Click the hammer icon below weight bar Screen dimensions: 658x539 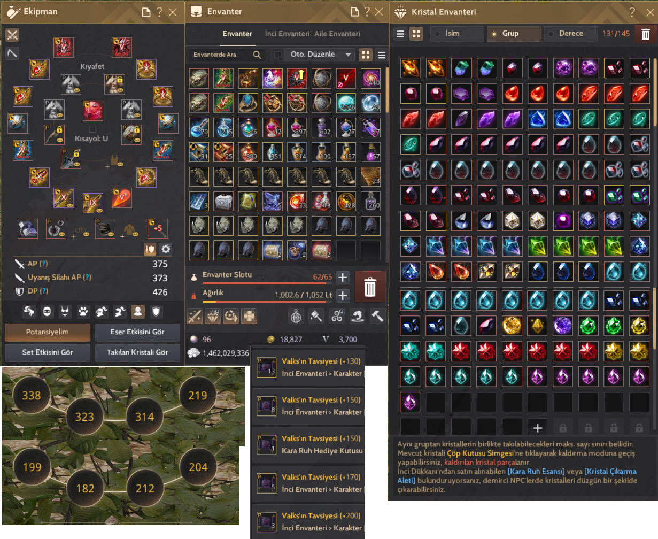(378, 316)
